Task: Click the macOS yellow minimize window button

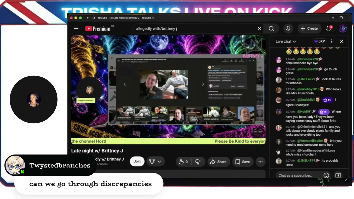Action: (76, 18)
